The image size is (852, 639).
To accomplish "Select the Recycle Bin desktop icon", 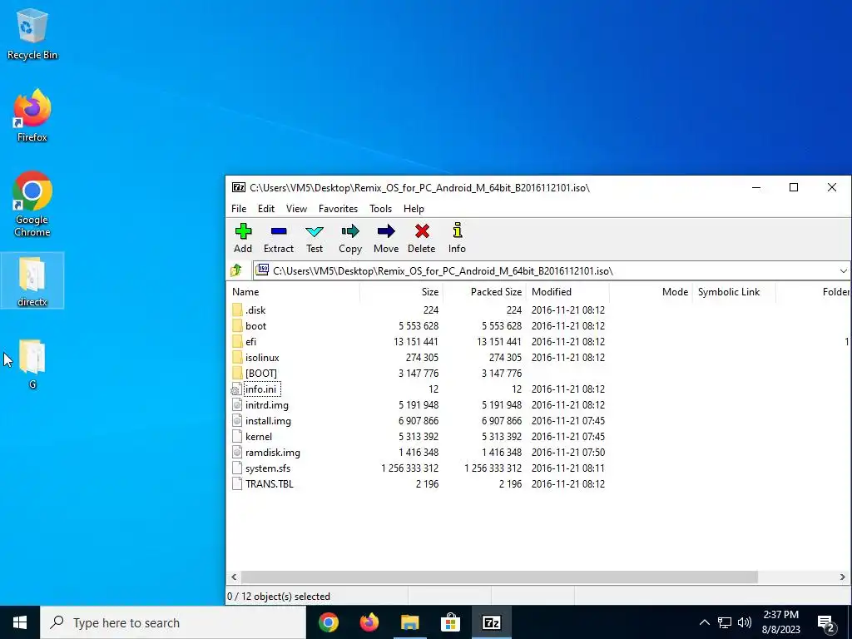I will coord(32,33).
